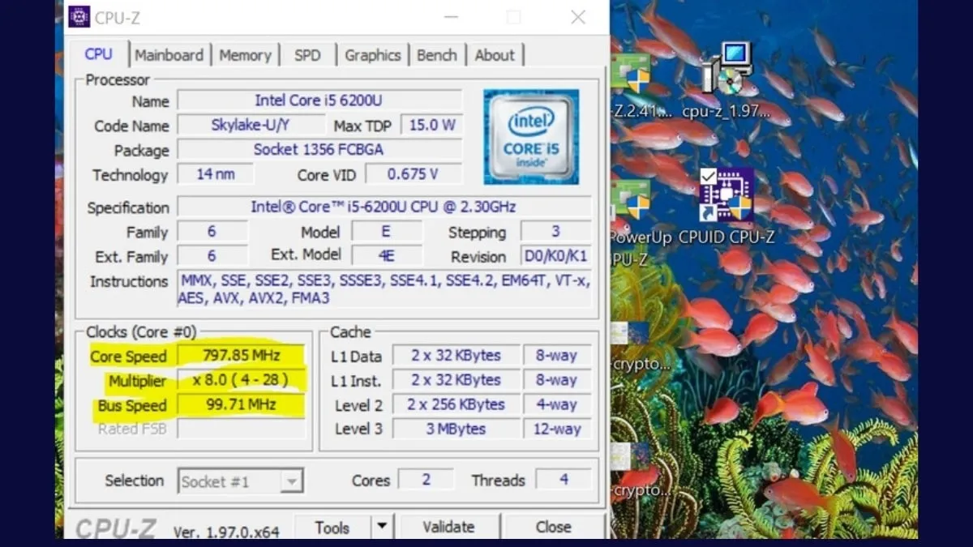This screenshot has width=973, height=547.
Task: Open the About tab
Action: 495,54
